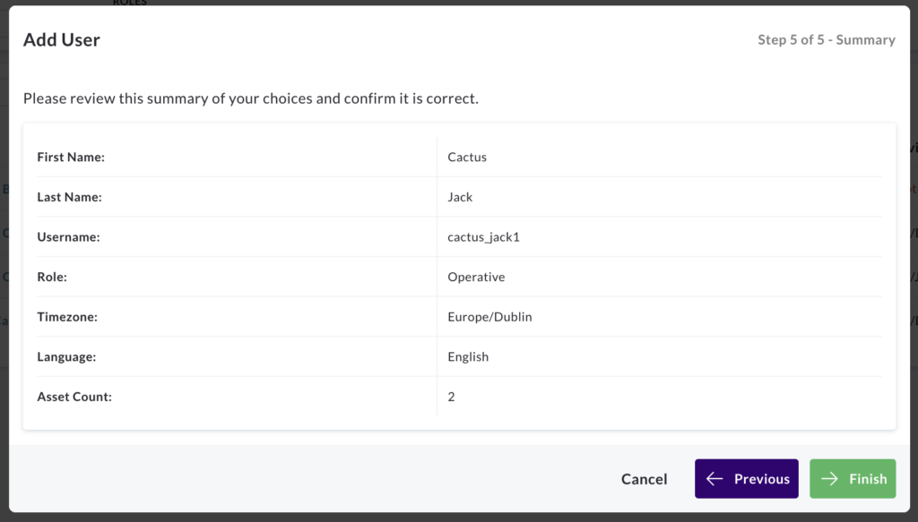Cancel the Add User wizard
Image resolution: width=918 pixels, height=522 pixels.
click(x=644, y=479)
